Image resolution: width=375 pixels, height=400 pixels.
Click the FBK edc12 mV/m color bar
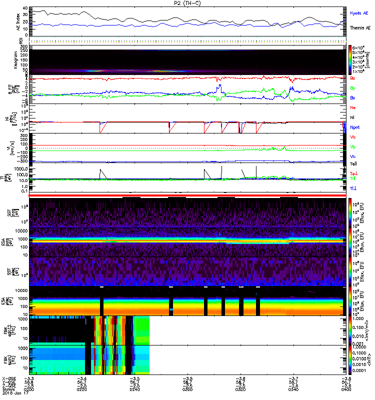click(x=349, y=330)
